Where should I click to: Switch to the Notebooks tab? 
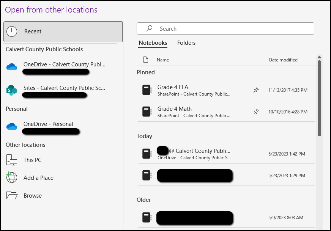pyautogui.click(x=153, y=43)
